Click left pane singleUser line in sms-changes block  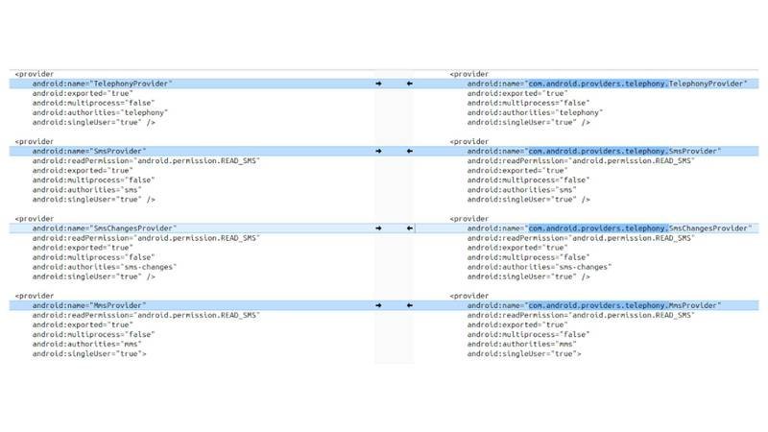pos(93,276)
